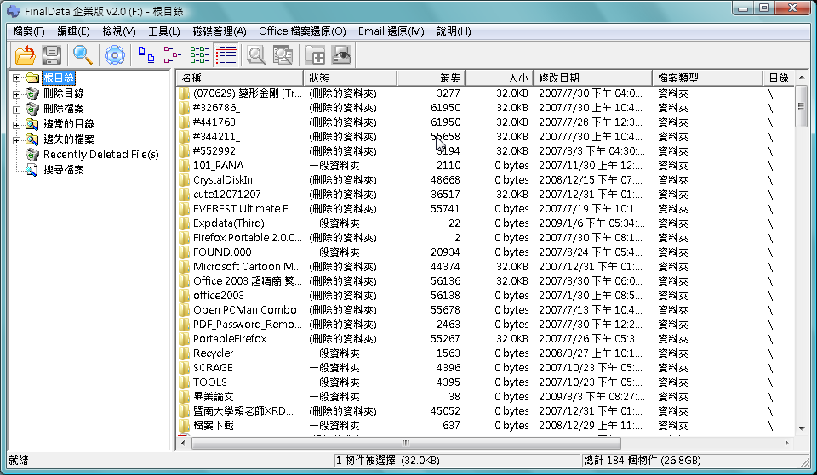
Task: Open the 磁碟管理(A) menu
Action: (220, 31)
